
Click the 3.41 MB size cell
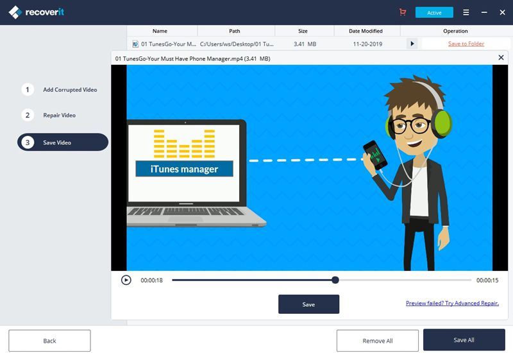click(x=305, y=44)
